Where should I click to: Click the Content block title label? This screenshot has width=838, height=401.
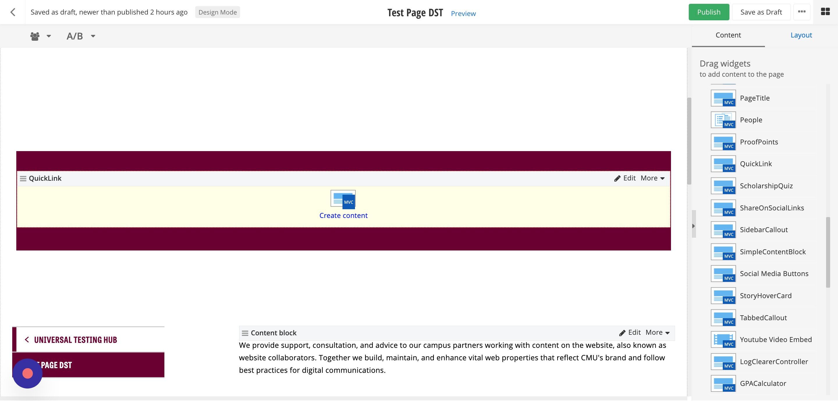(274, 333)
